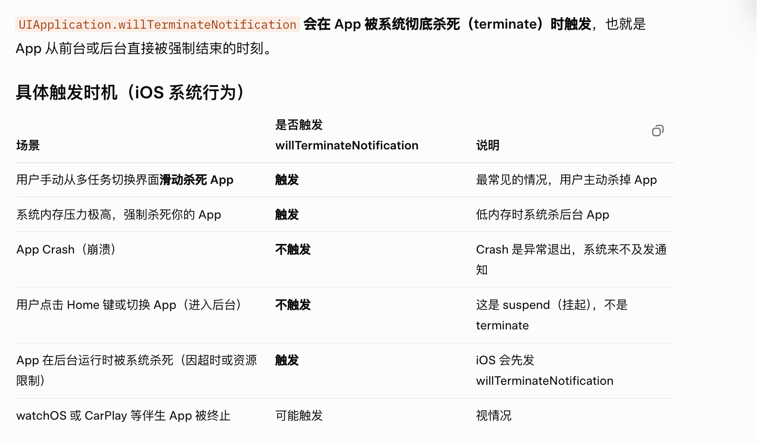Image resolution: width=757 pixels, height=444 pixels.
Task: Click the UIApplication.willTerminateNotification inline code
Action: click(158, 24)
